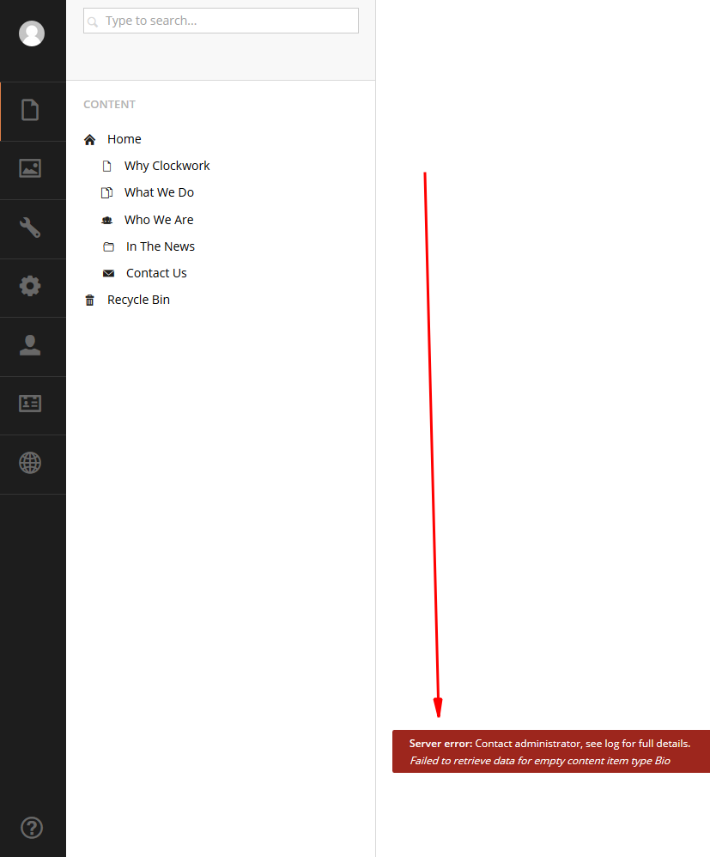Open the What We Do page
Image resolution: width=710 pixels, height=857 pixels.
159,192
